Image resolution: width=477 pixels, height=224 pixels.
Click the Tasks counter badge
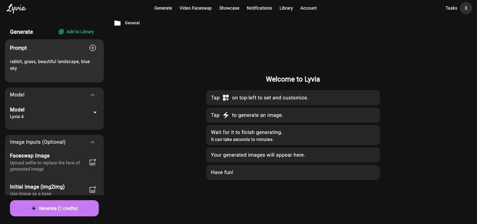[466, 8]
